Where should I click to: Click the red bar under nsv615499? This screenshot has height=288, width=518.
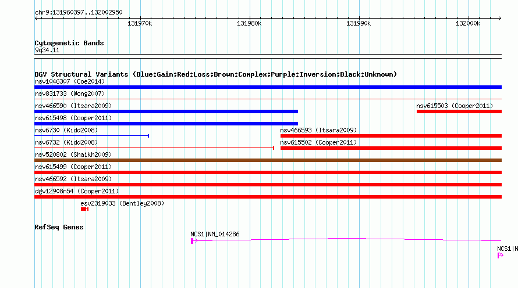[x=268, y=172]
